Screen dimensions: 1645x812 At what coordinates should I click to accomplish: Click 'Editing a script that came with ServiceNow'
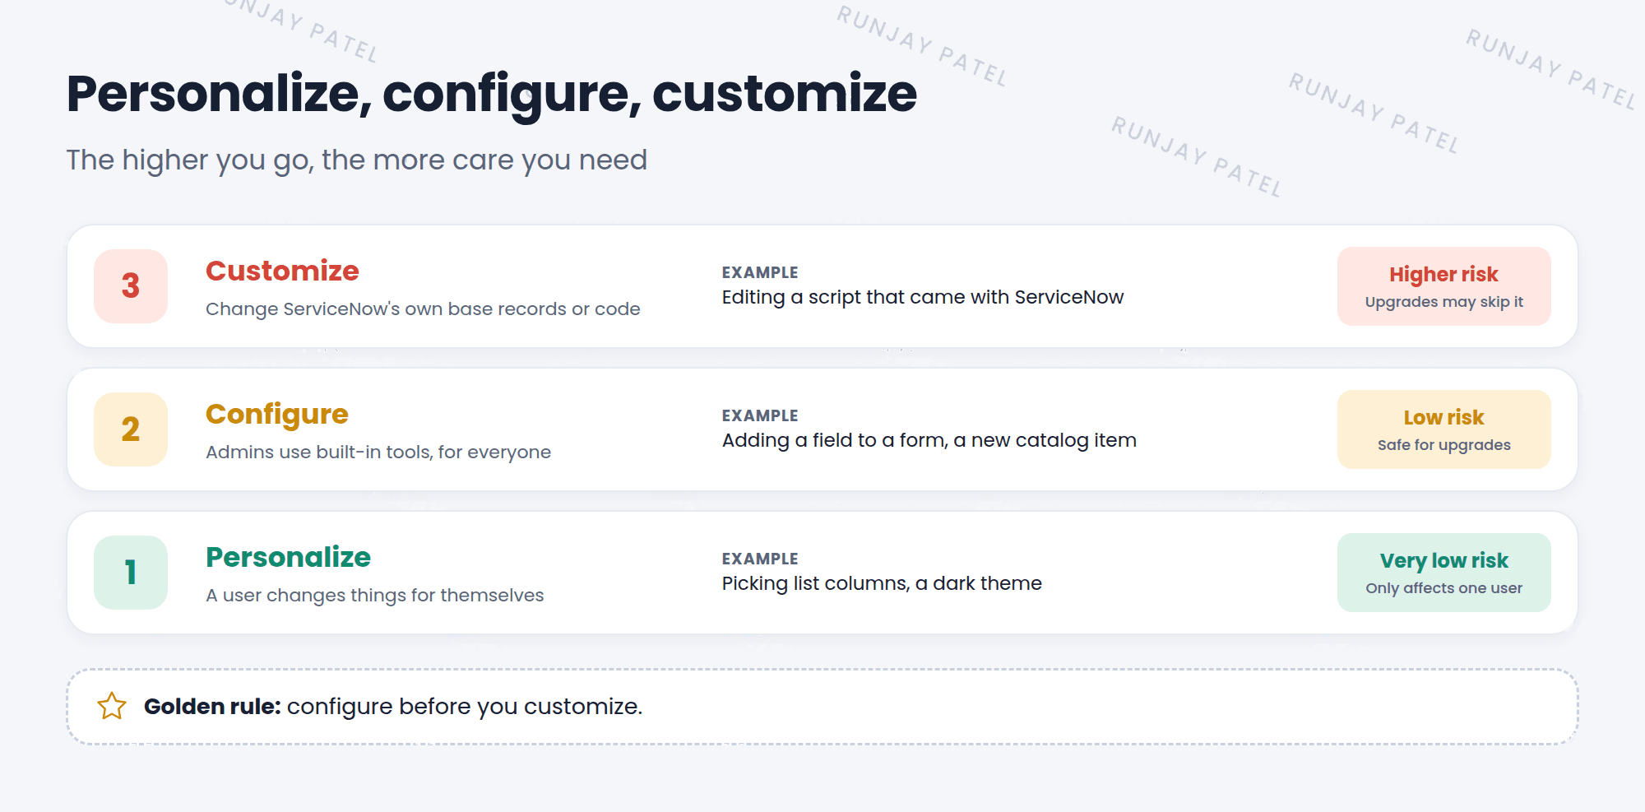pyautogui.click(x=923, y=297)
